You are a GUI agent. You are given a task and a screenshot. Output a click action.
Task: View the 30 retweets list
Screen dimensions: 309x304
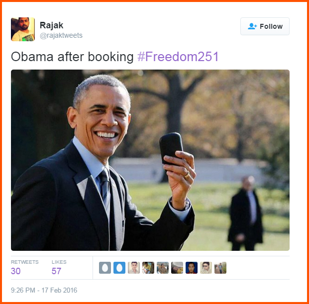coord(15,271)
